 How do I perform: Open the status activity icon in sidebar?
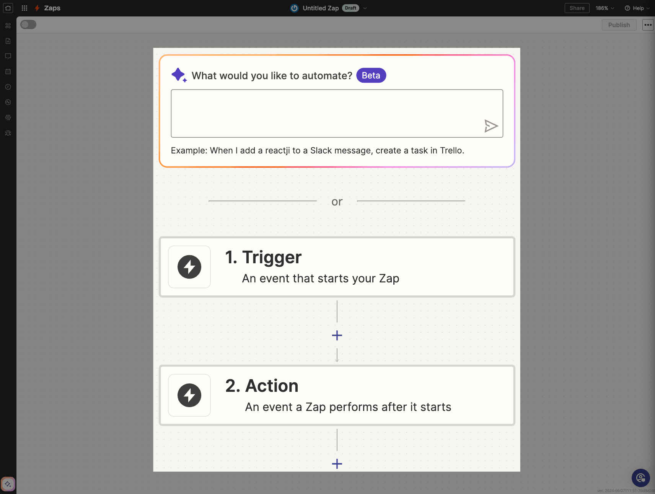[8, 102]
